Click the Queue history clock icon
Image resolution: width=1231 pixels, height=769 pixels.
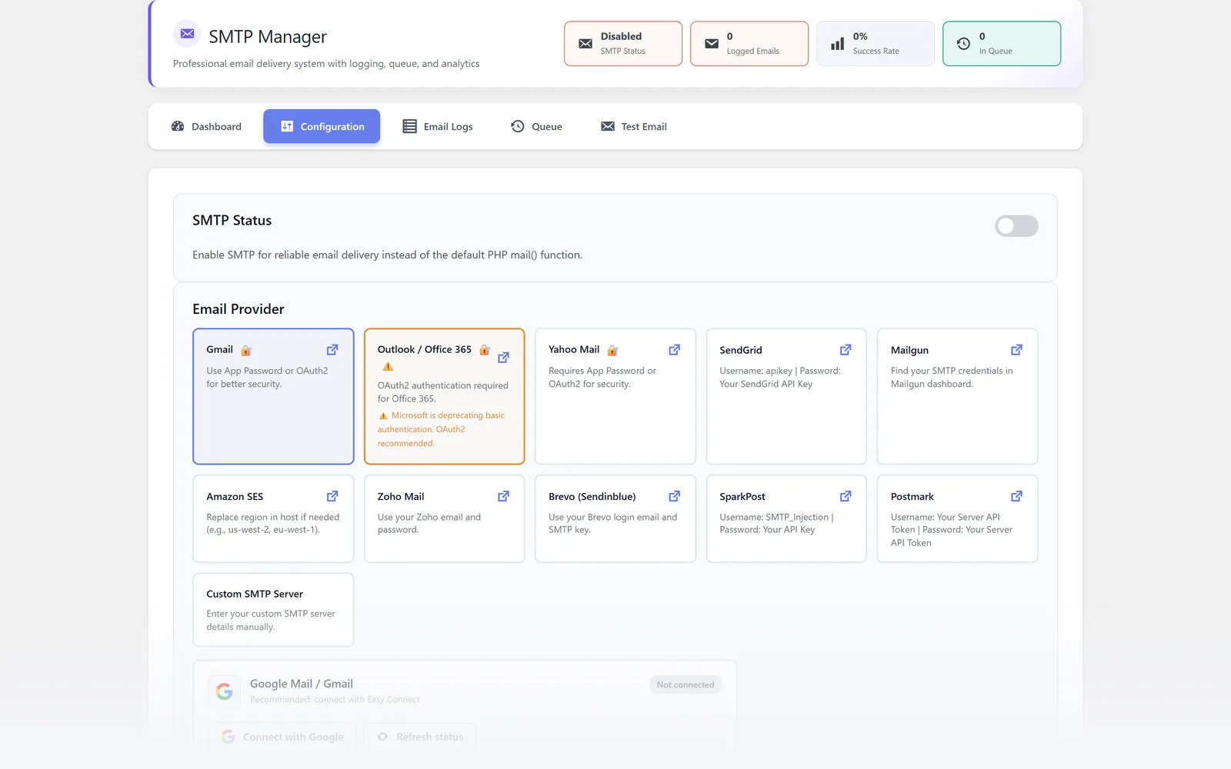[518, 126]
